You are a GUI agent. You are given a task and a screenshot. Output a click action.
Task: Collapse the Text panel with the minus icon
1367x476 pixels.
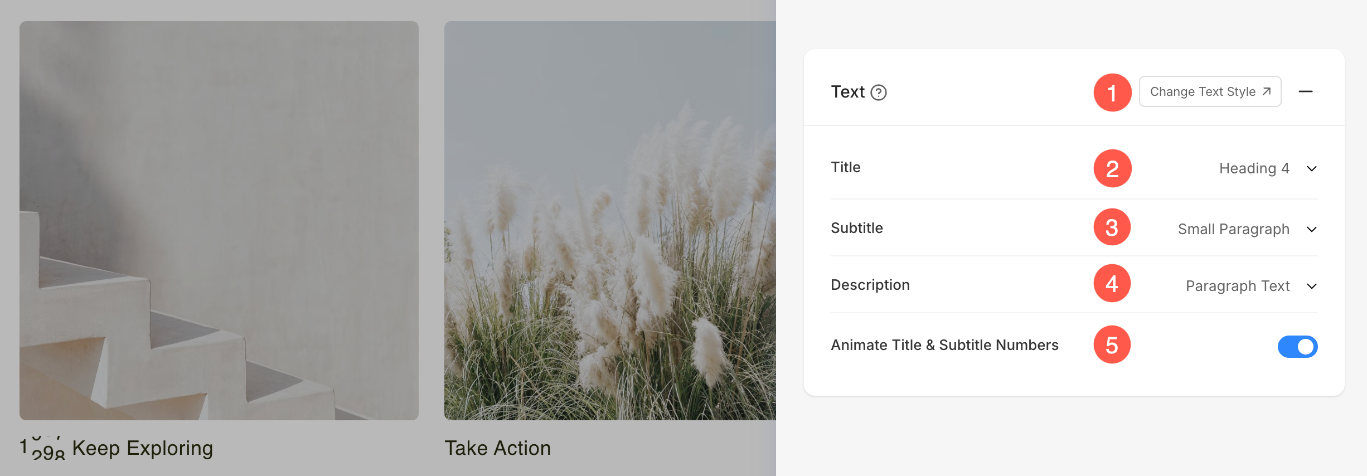point(1306,91)
